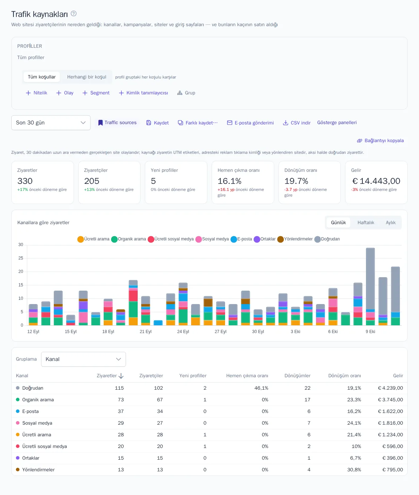Image resolution: width=419 pixels, height=495 pixels.
Task: Click the bookmark icon for Traffic sources
Action: (x=101, y=123)
